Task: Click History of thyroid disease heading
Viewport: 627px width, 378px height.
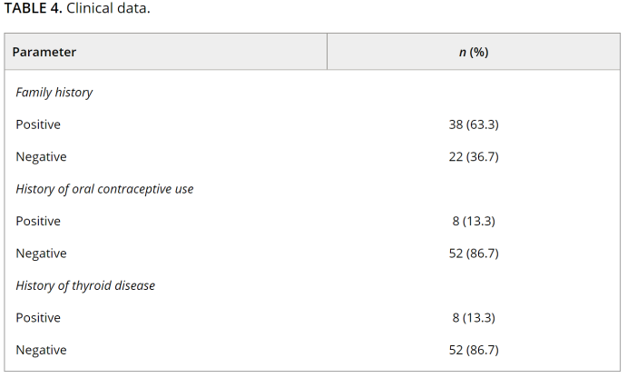Action: pos(85,285)
